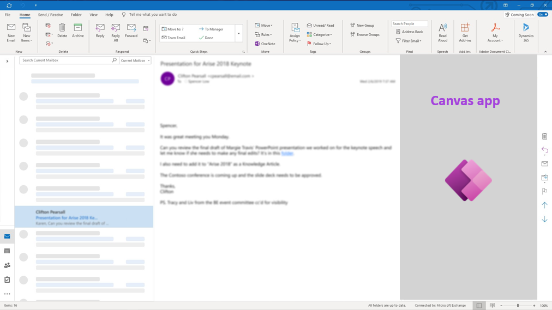Viewport: 552px width, 310px height.
Task: Open the Help tab
Action: 109,15
